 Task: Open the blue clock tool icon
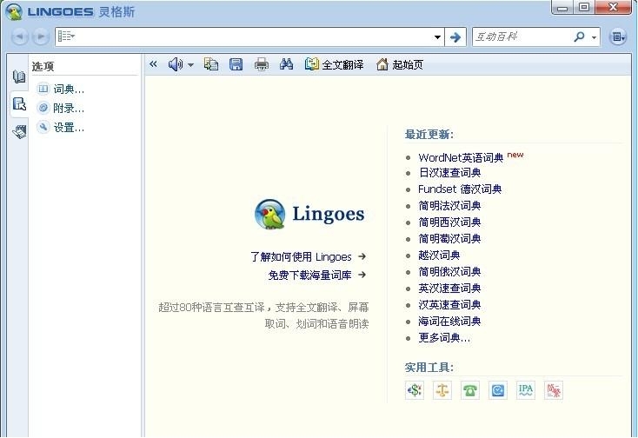click(x=498, y=390)
